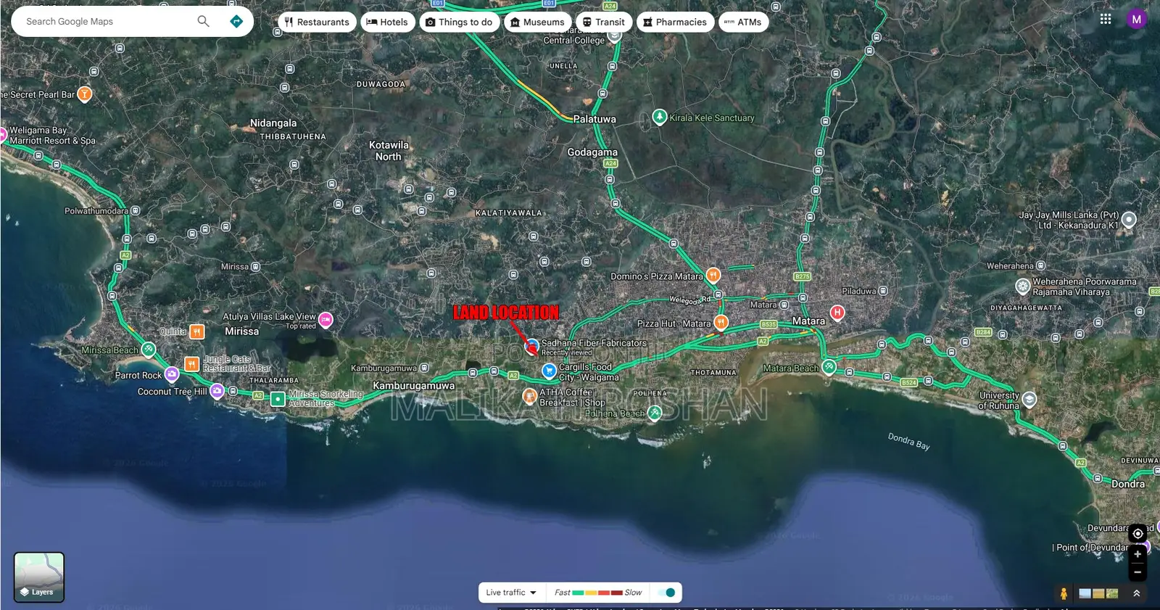Filter map by Hotels
The height and width of the screenshot is (610, 1160).
pyautogui.click(x=388, y=22)
